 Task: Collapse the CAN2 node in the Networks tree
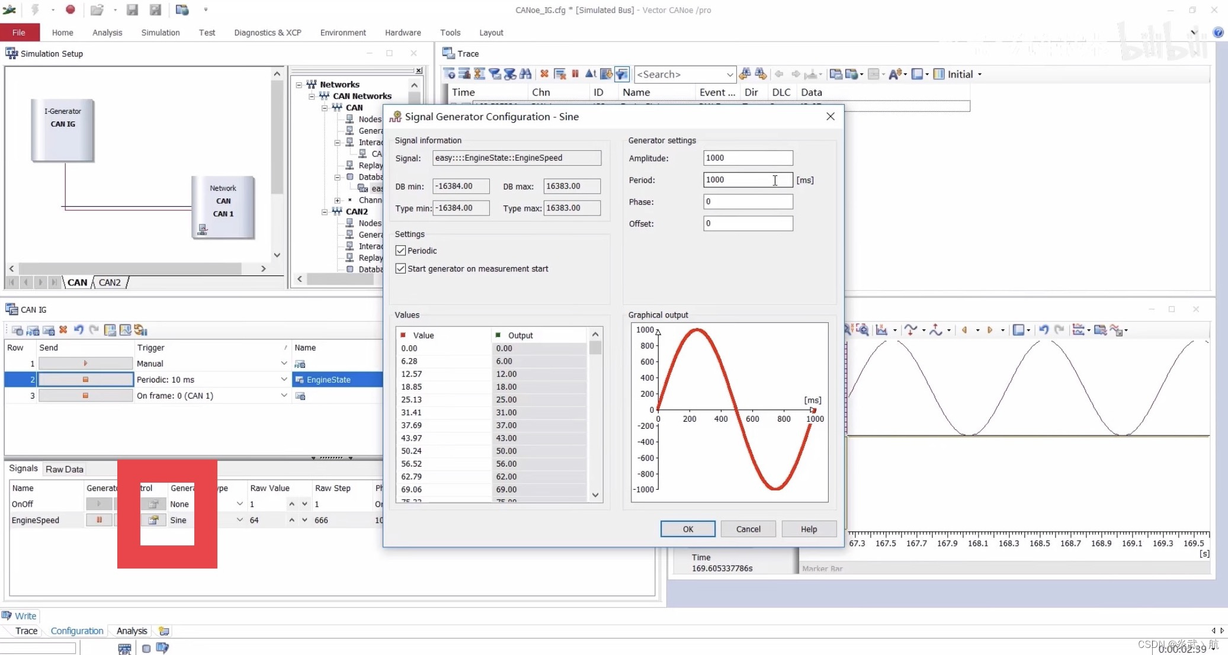pyautogui.click(x=325, y=211)
